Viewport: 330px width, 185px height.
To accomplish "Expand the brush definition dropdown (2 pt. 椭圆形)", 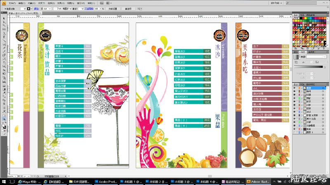I will tap(70, 8).
